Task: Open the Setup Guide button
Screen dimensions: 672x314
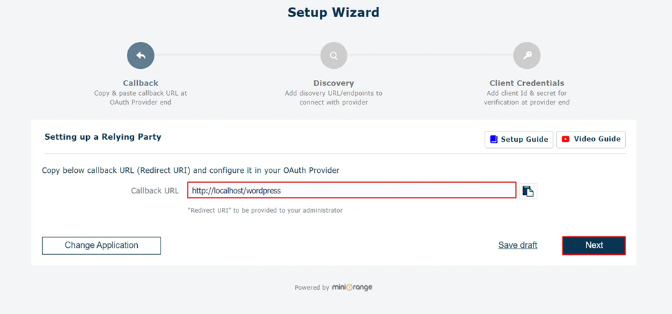Action: coord(519,139)
